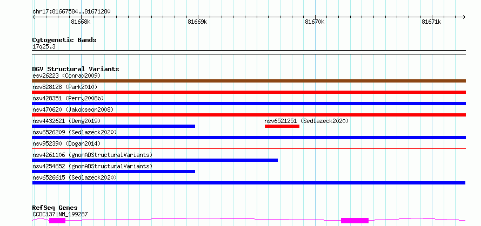Click the 81671k ruler tick label
This screenshot has height=226, width=481.
pyautogui.click(x=432, y=22)
